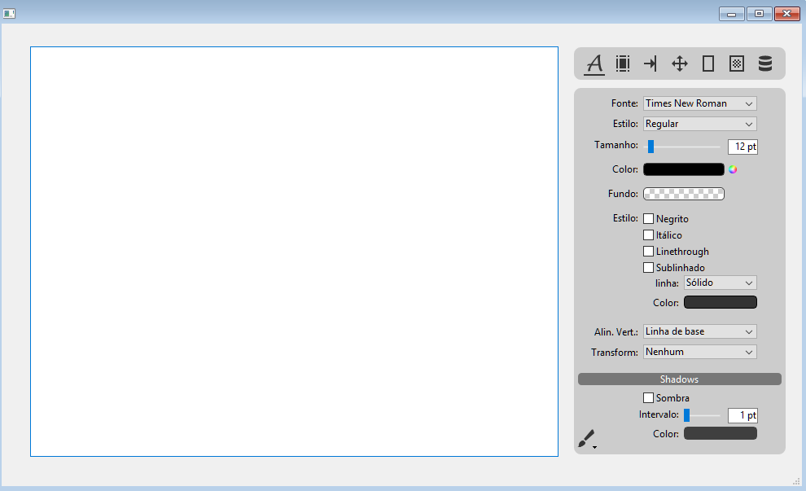The height and width of the screenshot is (491, 806).
Task: Open the paragraph block icon with dashed sides
Action: (x=623, y=64)
